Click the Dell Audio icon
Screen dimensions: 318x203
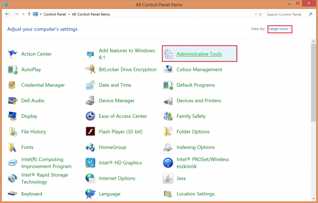pos(12,101)
